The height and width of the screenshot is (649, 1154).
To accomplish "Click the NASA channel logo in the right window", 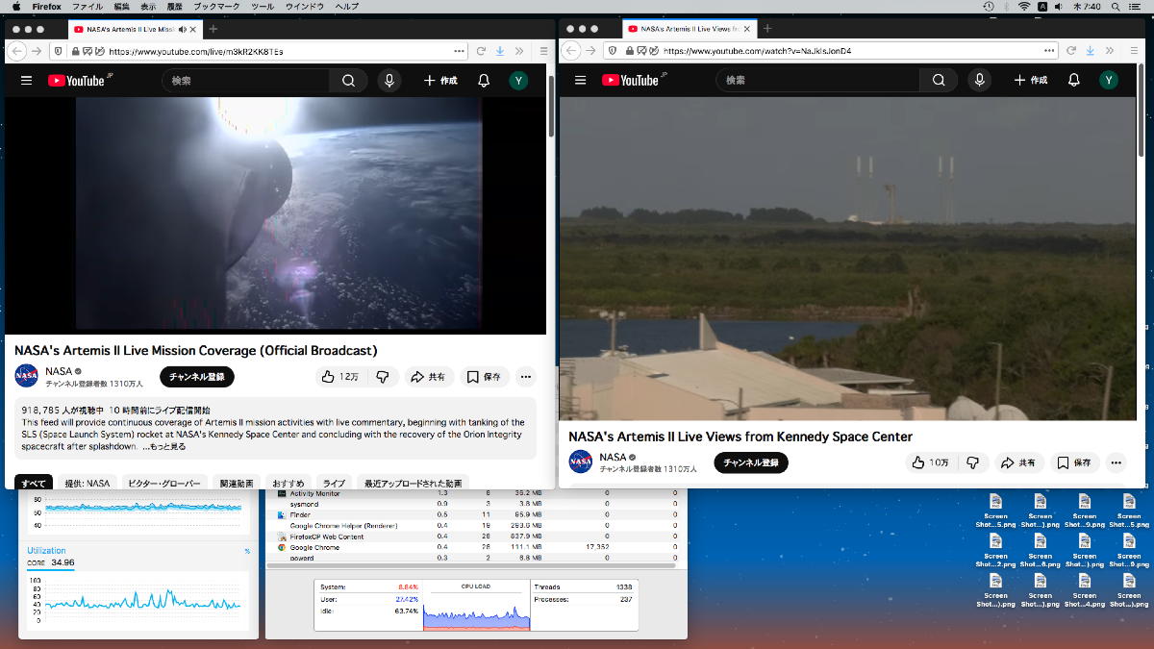I will tap(581, 462).
